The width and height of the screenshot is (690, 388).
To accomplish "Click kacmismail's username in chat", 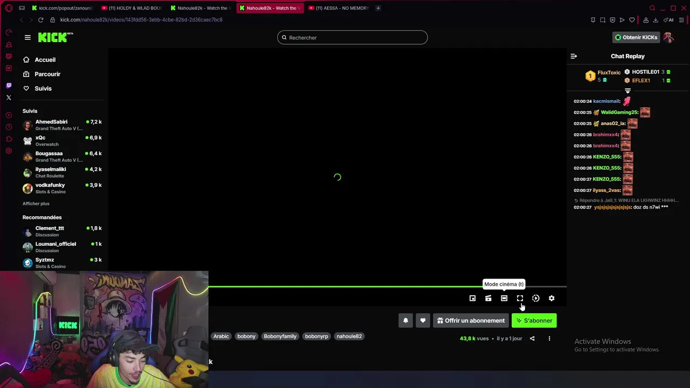I will 606,101.
